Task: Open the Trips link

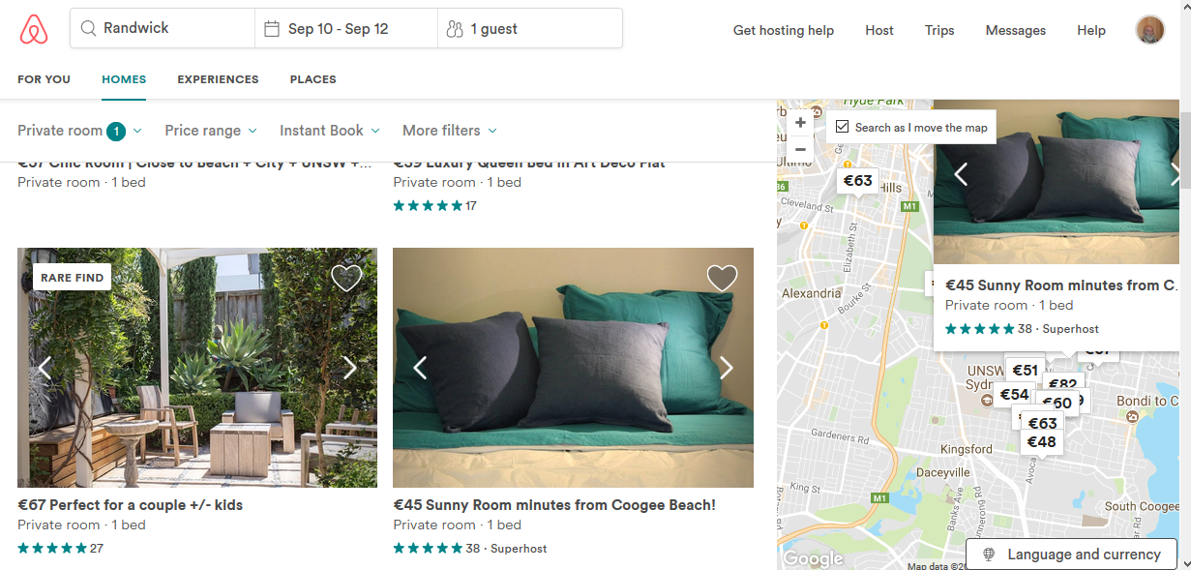Action: coord(938,30)
